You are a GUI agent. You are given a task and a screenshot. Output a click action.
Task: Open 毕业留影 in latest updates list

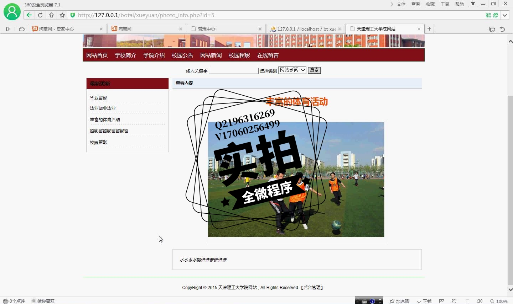pos(98,98)
